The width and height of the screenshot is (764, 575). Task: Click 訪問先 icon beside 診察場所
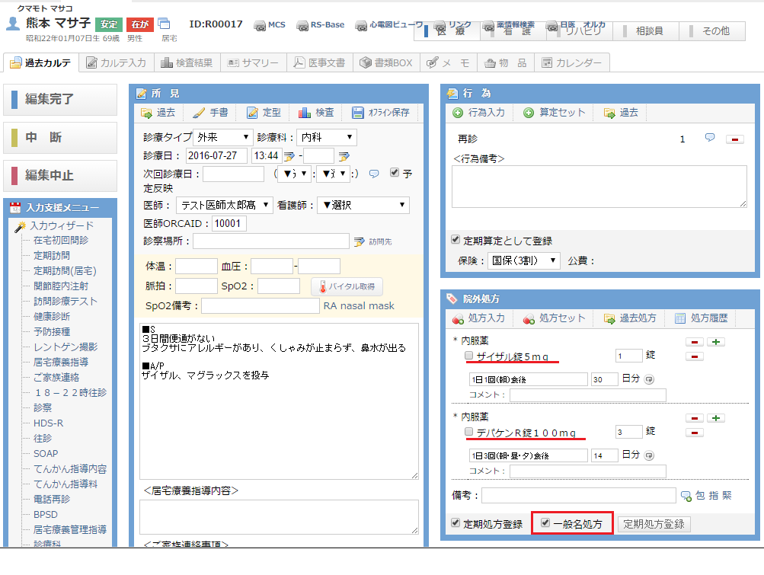tap(359, 241)
